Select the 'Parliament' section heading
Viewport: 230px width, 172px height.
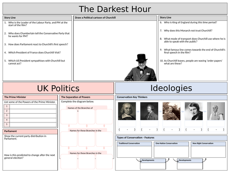[11, 131]
